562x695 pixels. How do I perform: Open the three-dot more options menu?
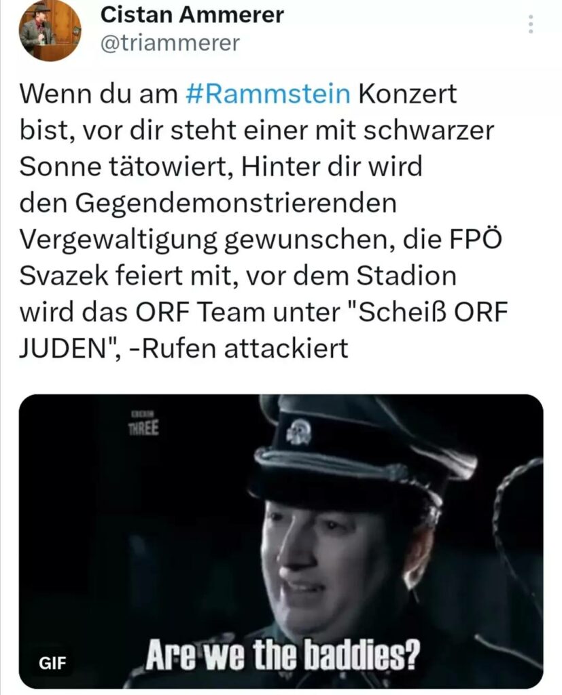[531, 24]
